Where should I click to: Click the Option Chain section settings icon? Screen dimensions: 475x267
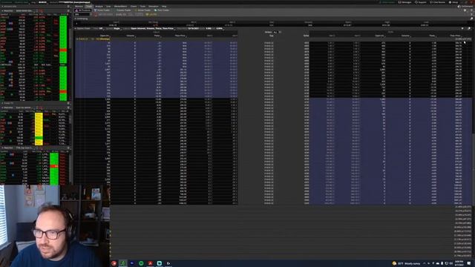coord(462,28)
